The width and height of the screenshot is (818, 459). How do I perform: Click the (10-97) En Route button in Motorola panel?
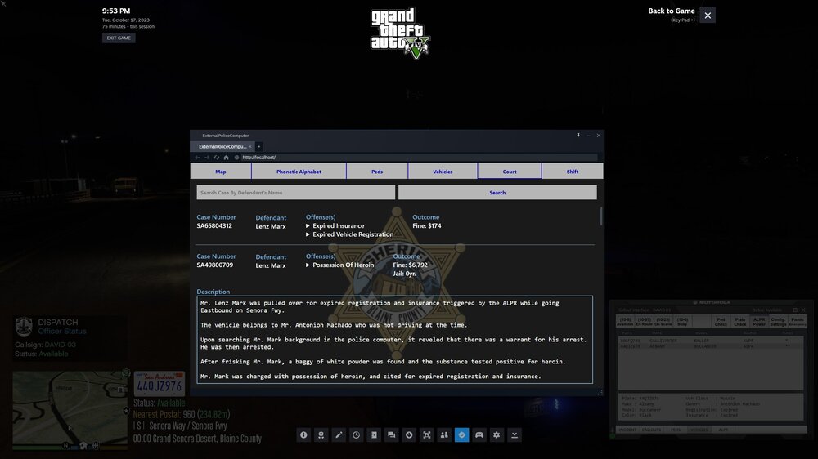point(645,322)
